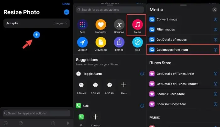
Task: Tap the sheet grabber above the search field
Action: [x=110, y=5]
